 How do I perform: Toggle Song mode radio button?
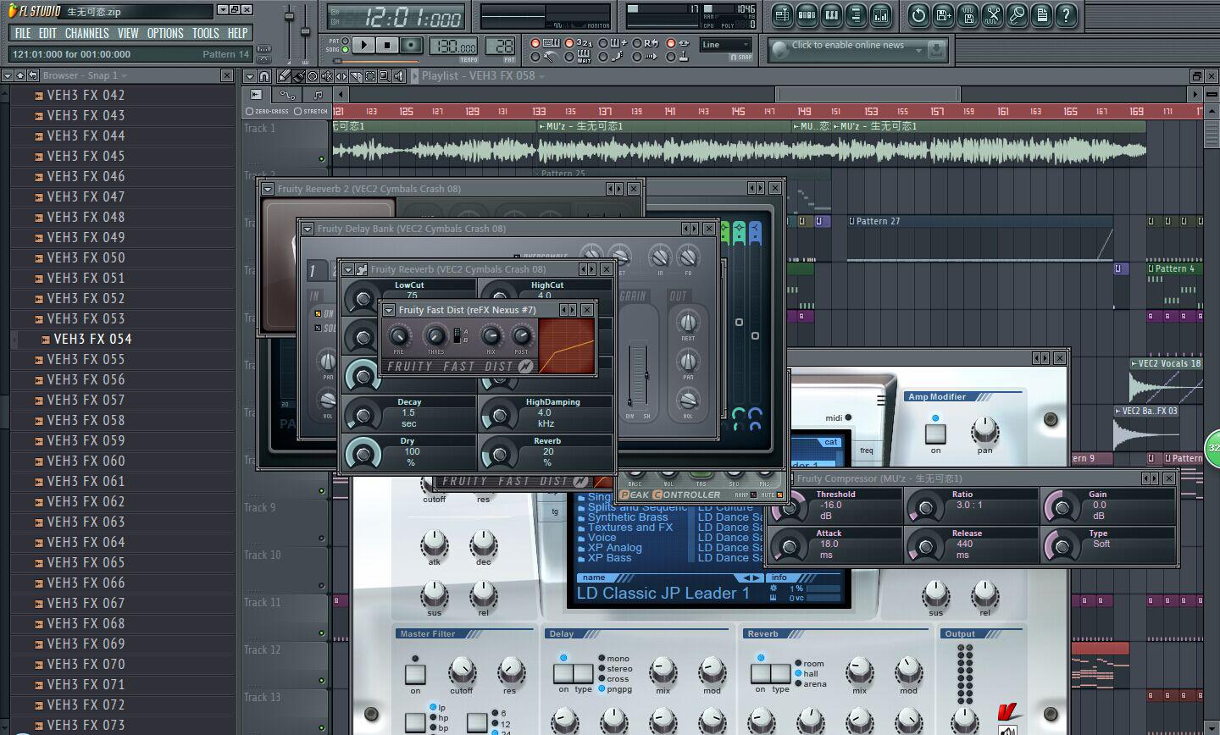[346, 50]
